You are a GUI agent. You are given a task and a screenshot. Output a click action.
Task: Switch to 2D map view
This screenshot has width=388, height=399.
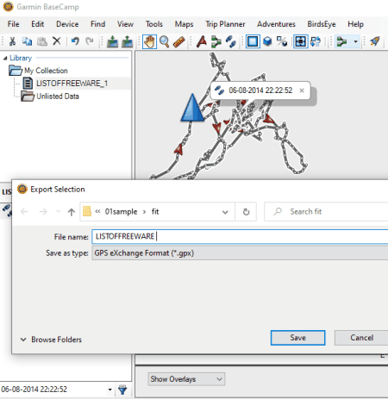click(253, 41)
